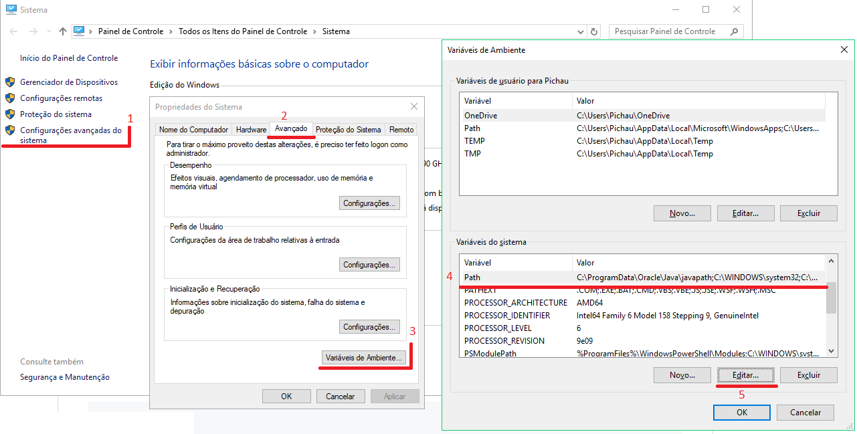Open Perfis de Usuário Configurações button
857x434 pixels.
369,265
